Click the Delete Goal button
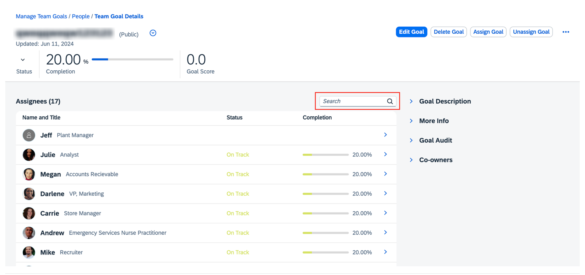 pyautogui.click(x=449, y=32)
